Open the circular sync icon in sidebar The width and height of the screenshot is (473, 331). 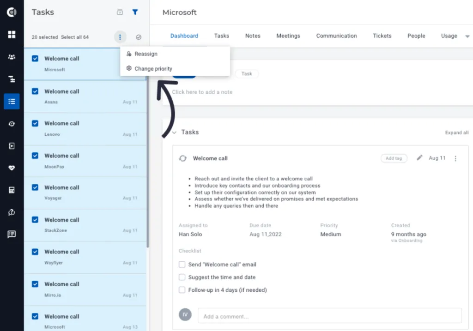(12, 124)
